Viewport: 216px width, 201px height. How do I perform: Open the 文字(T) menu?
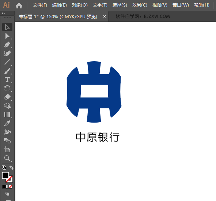(100, 5)
